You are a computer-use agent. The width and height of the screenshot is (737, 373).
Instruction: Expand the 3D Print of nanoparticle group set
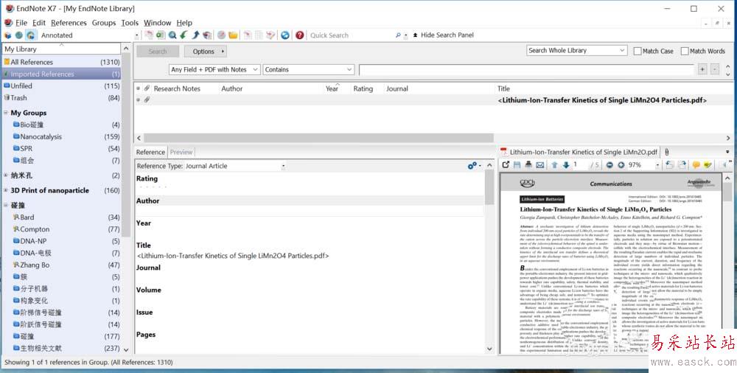[6, 190]
